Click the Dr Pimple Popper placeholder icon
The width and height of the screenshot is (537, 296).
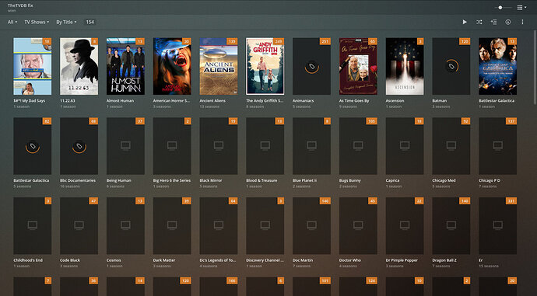click(405, 225)
